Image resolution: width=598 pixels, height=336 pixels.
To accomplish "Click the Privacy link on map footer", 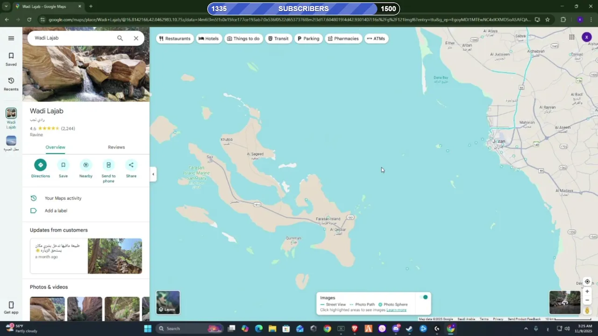I will (498, 319).
